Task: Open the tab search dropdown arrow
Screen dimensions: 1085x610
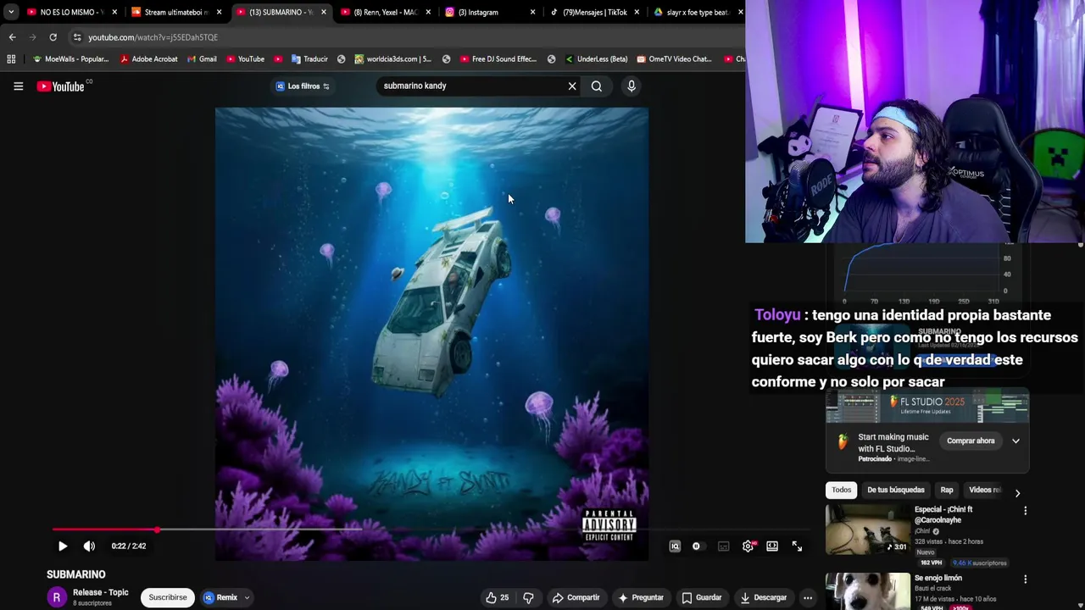Action: [x=10, y=12]
